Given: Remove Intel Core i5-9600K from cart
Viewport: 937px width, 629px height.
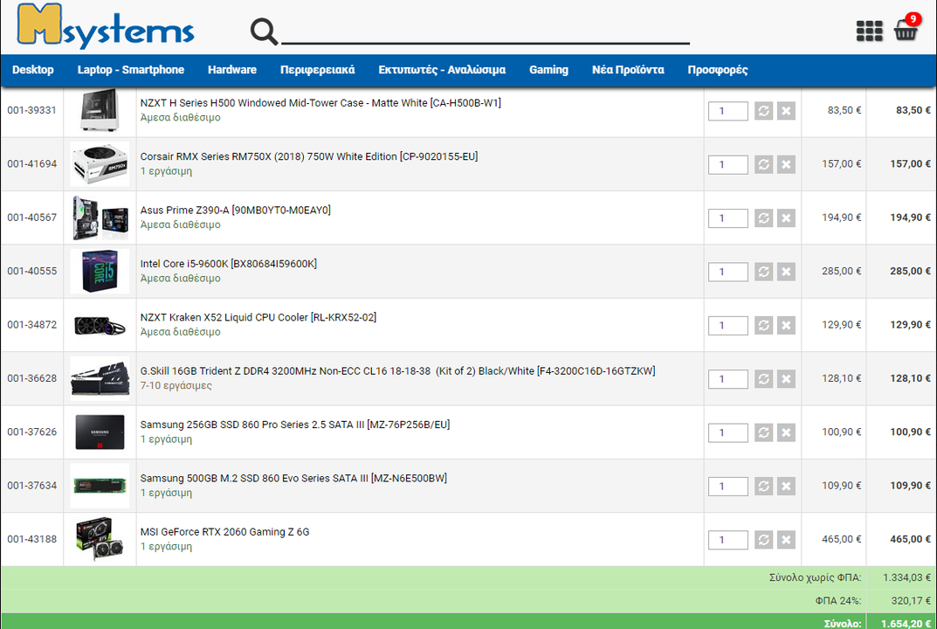Looking at the screenshot, I should coord(786,272).
